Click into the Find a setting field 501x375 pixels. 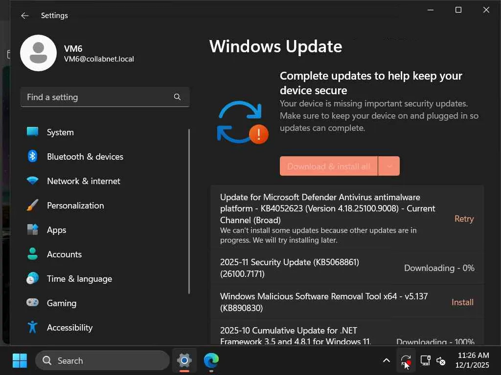point(105,97)
